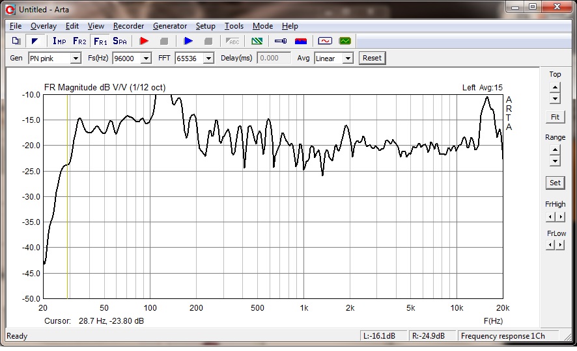Close the Arta window
This screenshot has height=351, width=577.
(x=557, y=7)
